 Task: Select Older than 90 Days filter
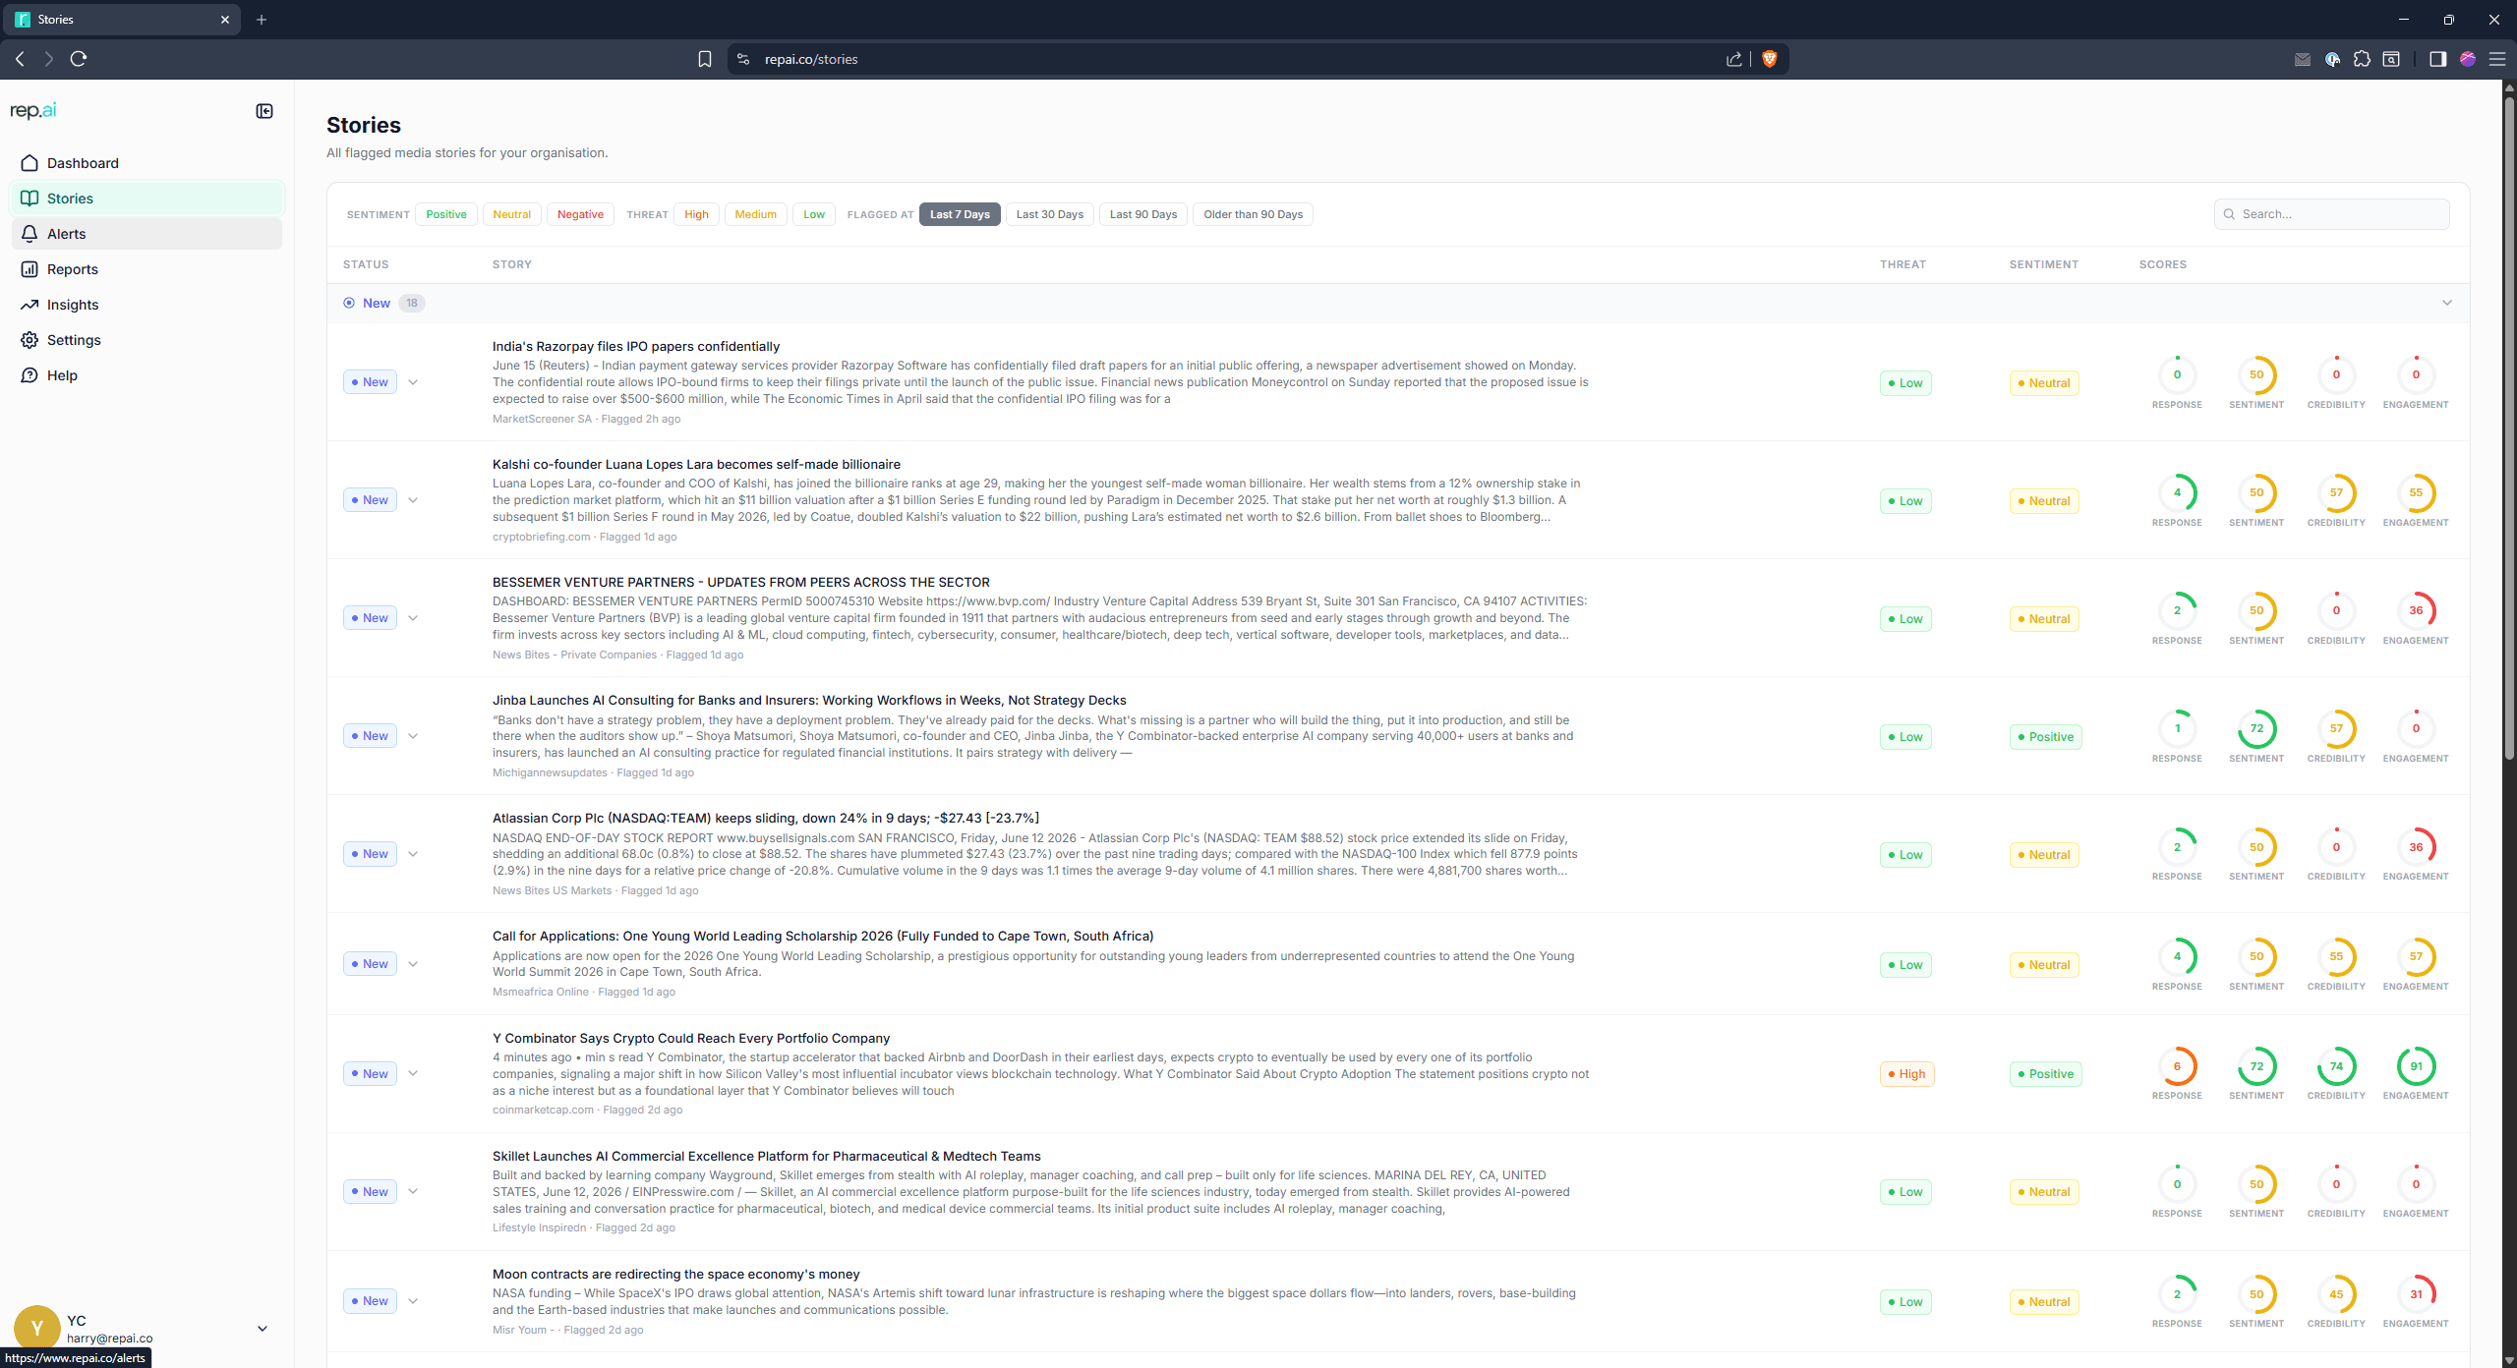1253,214
